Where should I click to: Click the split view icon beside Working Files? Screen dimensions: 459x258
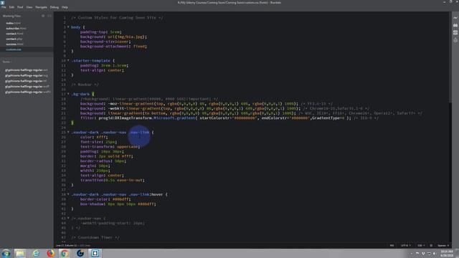49,16
